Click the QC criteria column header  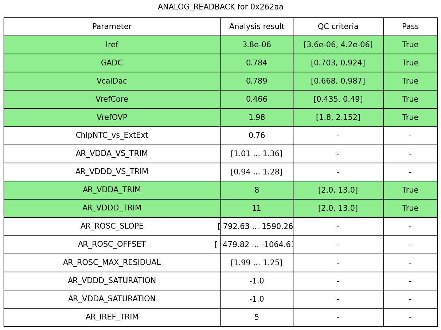click(338, 27)
